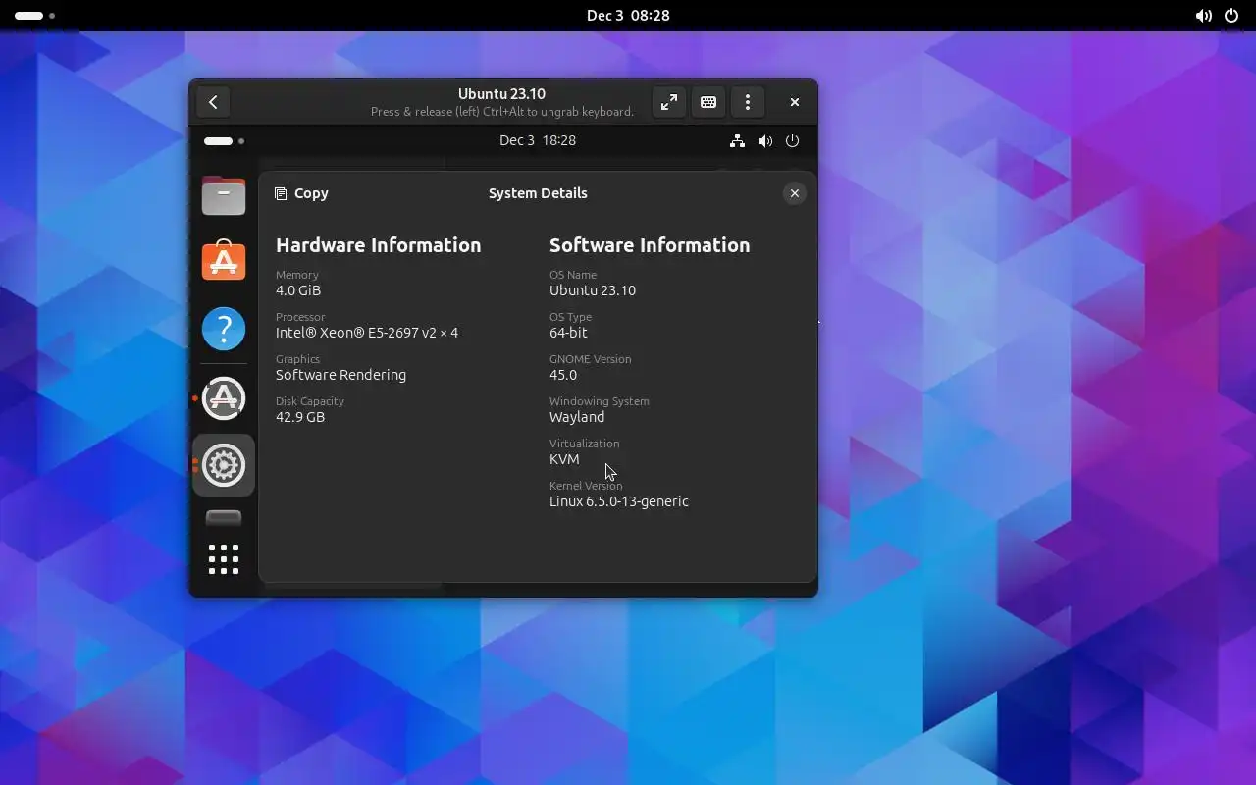Image resolution: width=1256 pixels, height=785 pixels.
Task: Open Help question mark icon in dock
Action: click(x=224, y=329)
